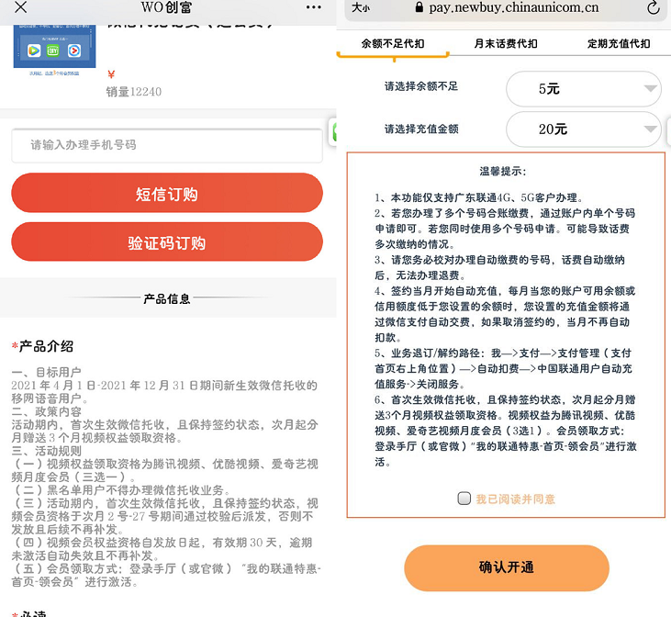Click the 一、目标用户 line

[46, 372]
